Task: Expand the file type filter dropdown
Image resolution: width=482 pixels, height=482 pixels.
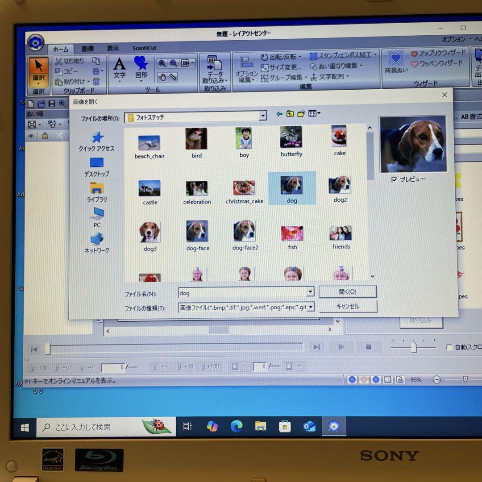Action: click(x=311, y=307)
